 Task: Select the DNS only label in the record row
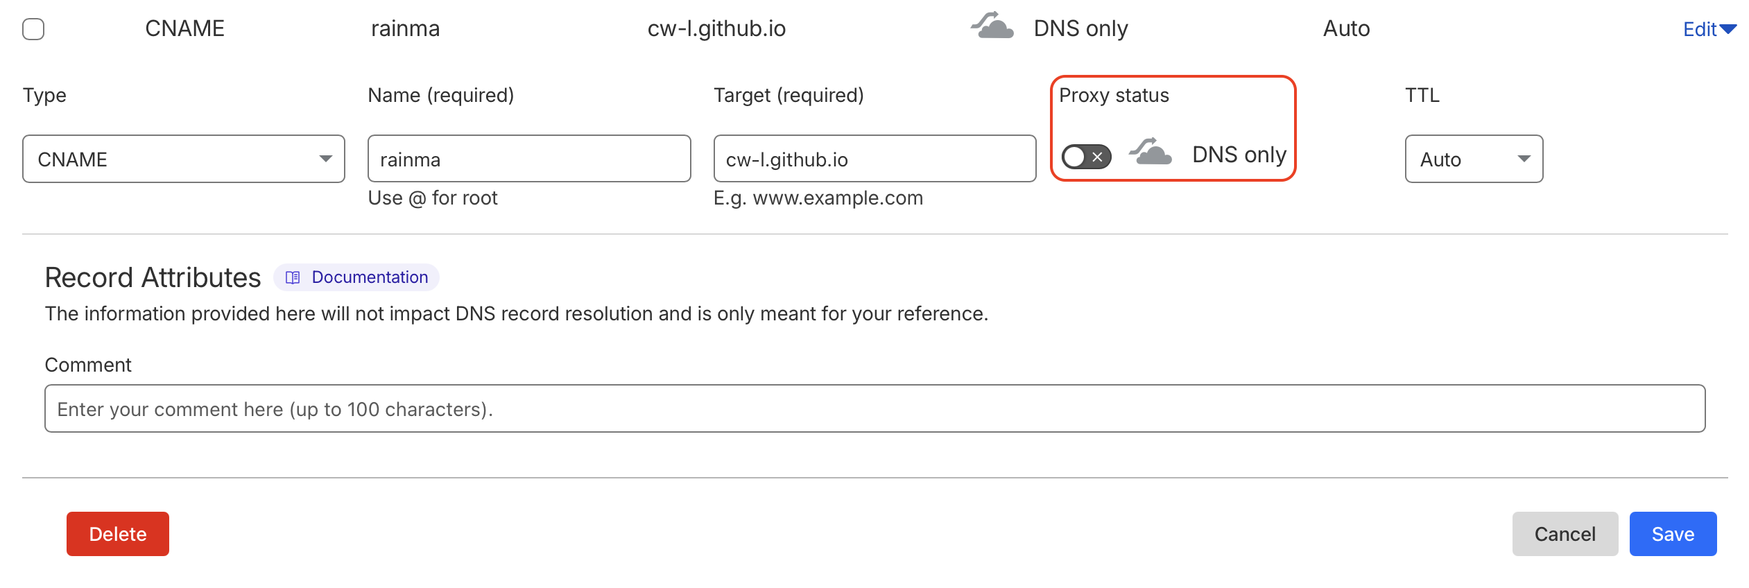[x=1080, y=28]
